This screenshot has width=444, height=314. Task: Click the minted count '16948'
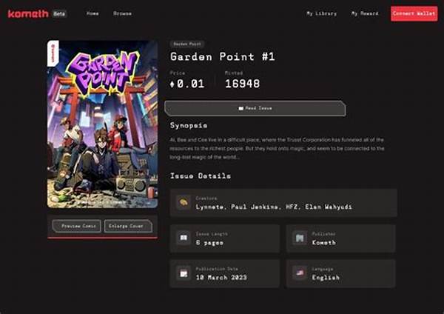[x=243, y=84]
